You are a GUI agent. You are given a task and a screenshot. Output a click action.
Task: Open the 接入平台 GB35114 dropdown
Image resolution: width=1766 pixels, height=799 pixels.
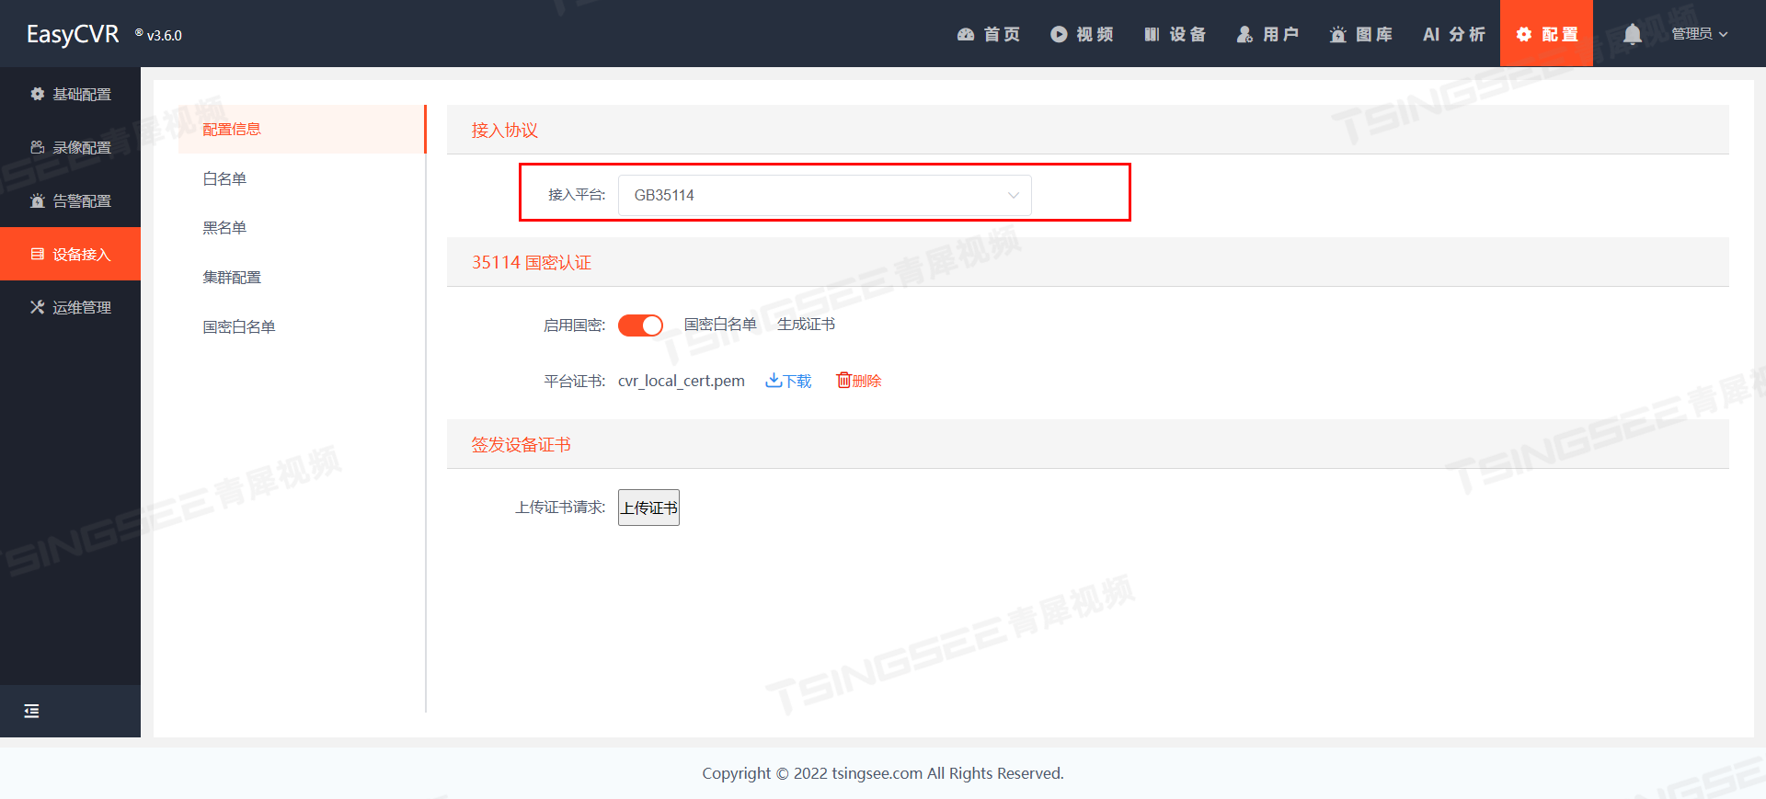click(824, 195)
